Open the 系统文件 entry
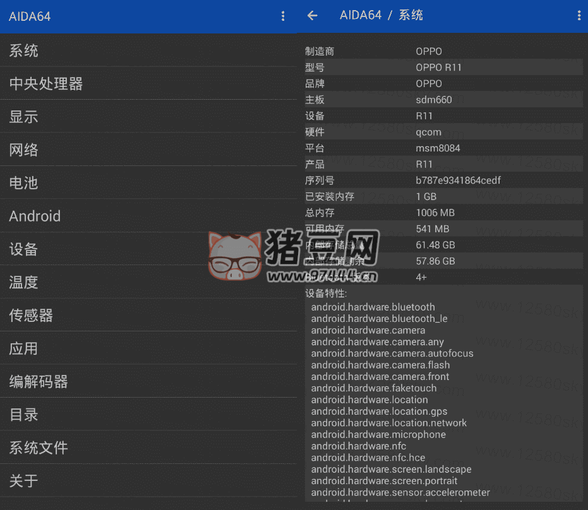This screenshot has height=510, width=588. [x=148, y=448]
